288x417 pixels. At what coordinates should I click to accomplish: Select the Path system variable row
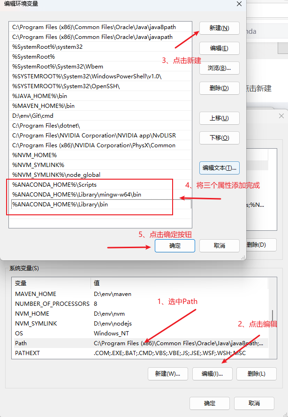(x=140, y=343)
